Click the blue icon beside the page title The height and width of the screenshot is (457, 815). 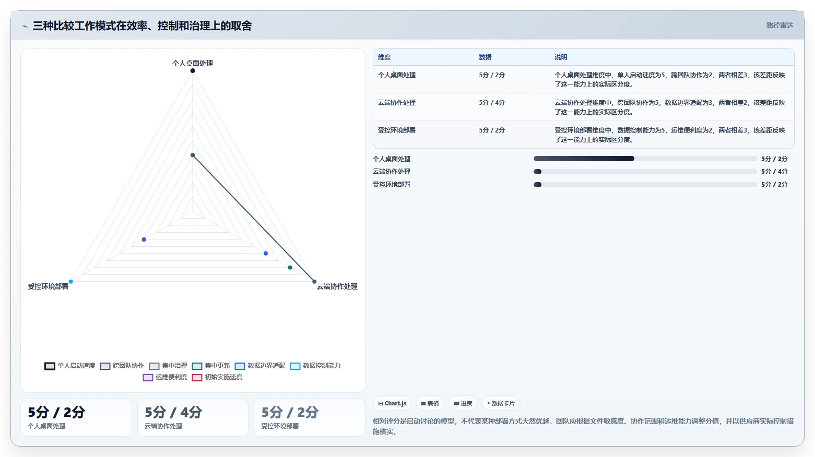coord(25,26)
